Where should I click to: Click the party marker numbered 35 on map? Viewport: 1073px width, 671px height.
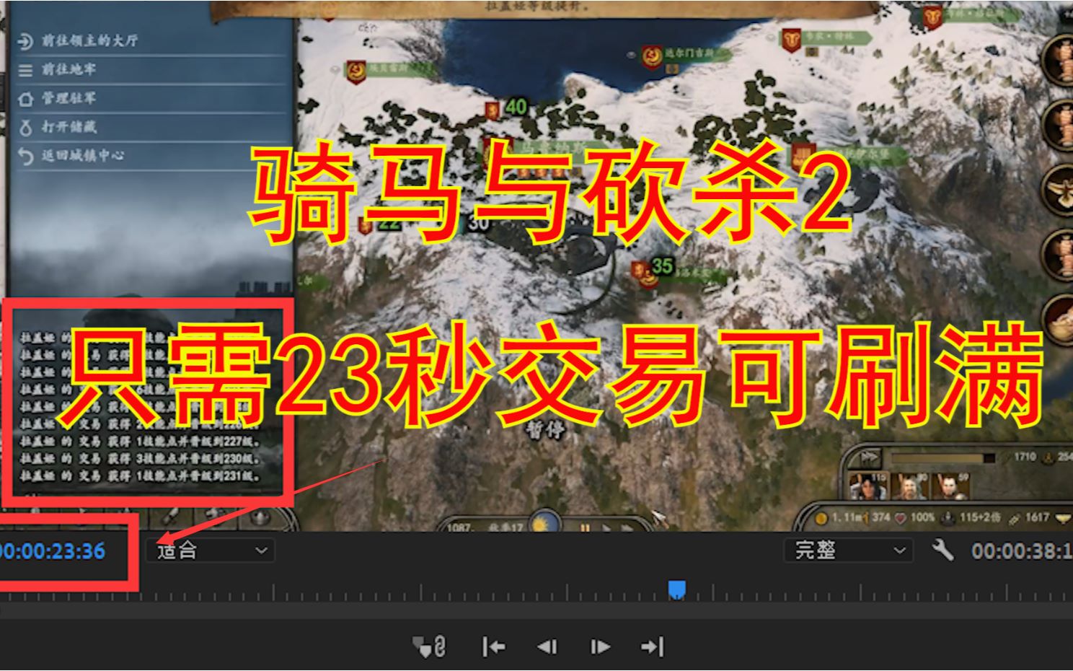pos(662,266)
